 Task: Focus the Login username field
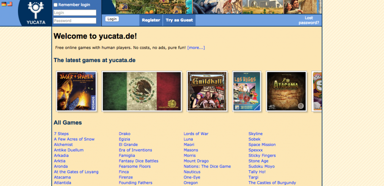(x=75, y=13)
